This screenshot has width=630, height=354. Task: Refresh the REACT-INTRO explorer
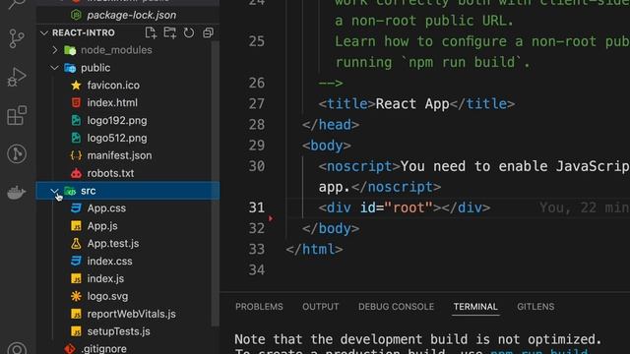[189, 32]
